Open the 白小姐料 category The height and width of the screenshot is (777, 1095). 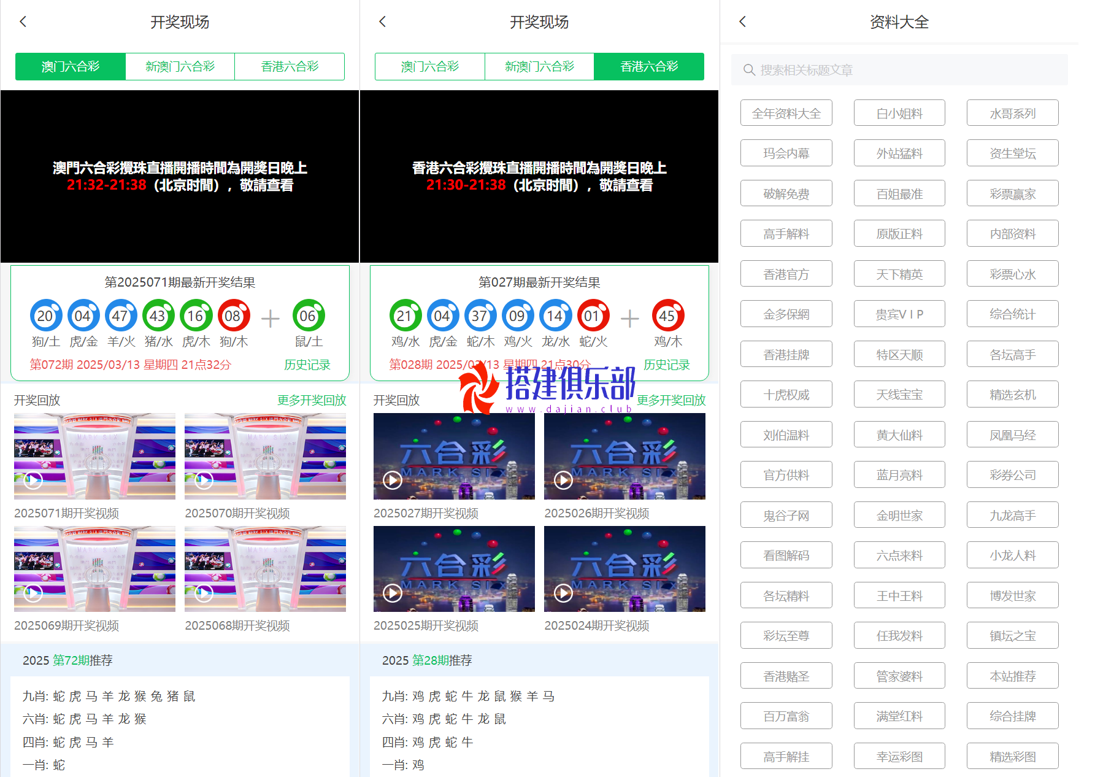pos(899,113)
